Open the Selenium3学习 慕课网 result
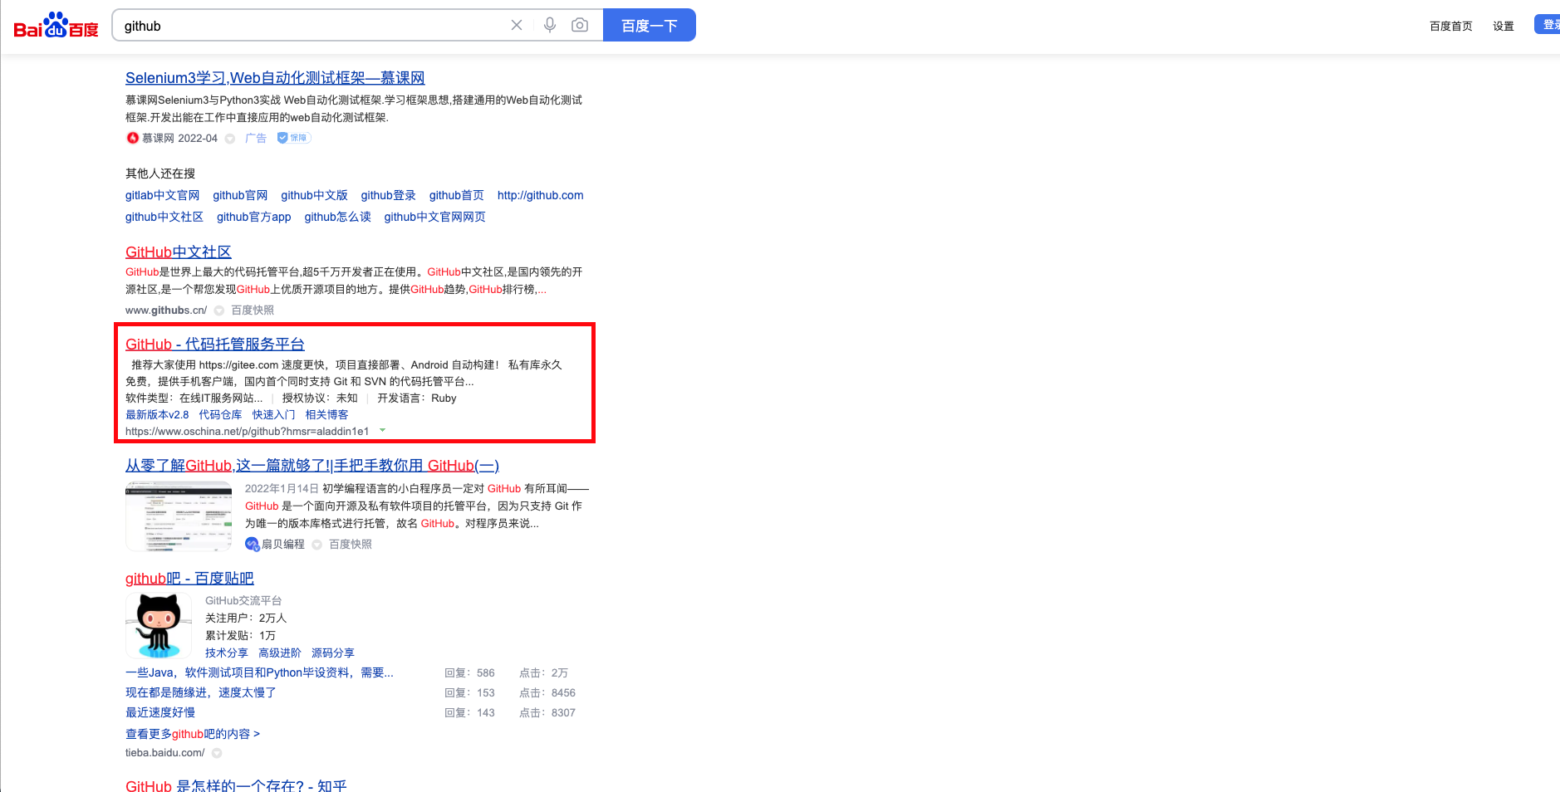Viewport: 1560px width, 792px height. 275,78
